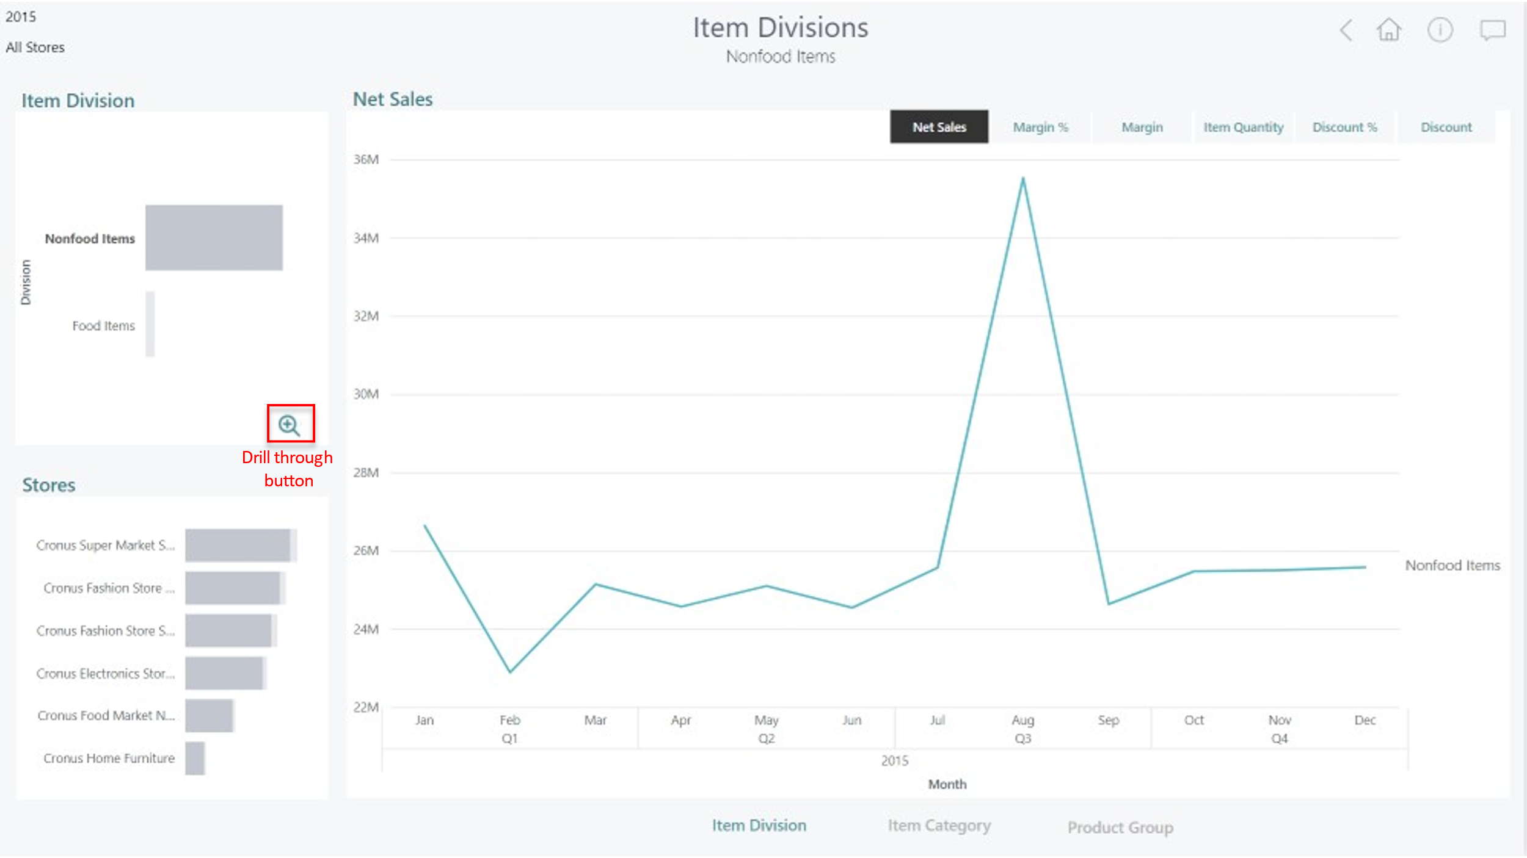Switch the measure to Margin %
This screenshot has height=858, width=1527.
tap(1040, 127)
